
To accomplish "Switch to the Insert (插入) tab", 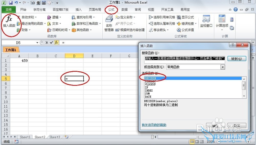I will 79,10.
